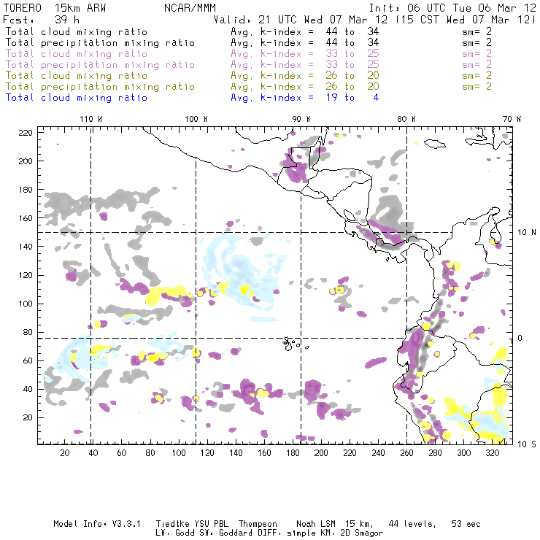Image resolution: width=540 pixels, height=540 pixels.
Task: Click the 'Valid: 21 UTC Wed 07 Mar 12' text
Action: pos(301,19)
